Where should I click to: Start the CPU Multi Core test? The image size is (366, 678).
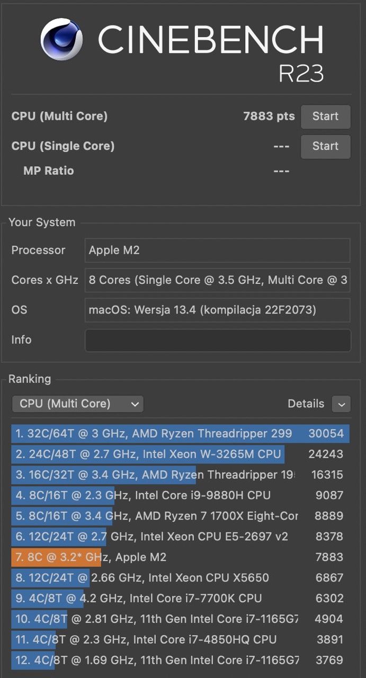click(x=325, y=117)
